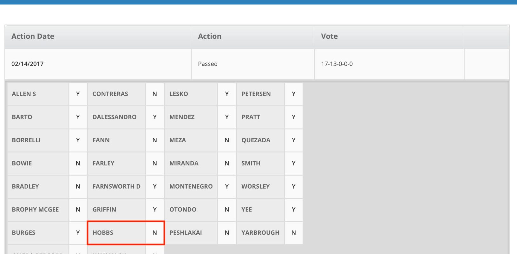This screenshot has height=254, width=517.
Task: Click the N vote next to HOBBS
Action: (155, 233)
